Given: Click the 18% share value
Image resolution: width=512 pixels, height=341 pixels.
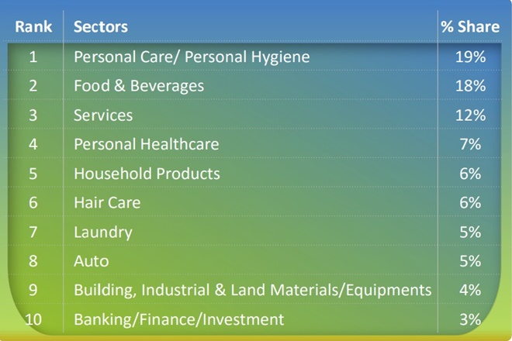Looking at the screenshot, I should click(470, 86).
